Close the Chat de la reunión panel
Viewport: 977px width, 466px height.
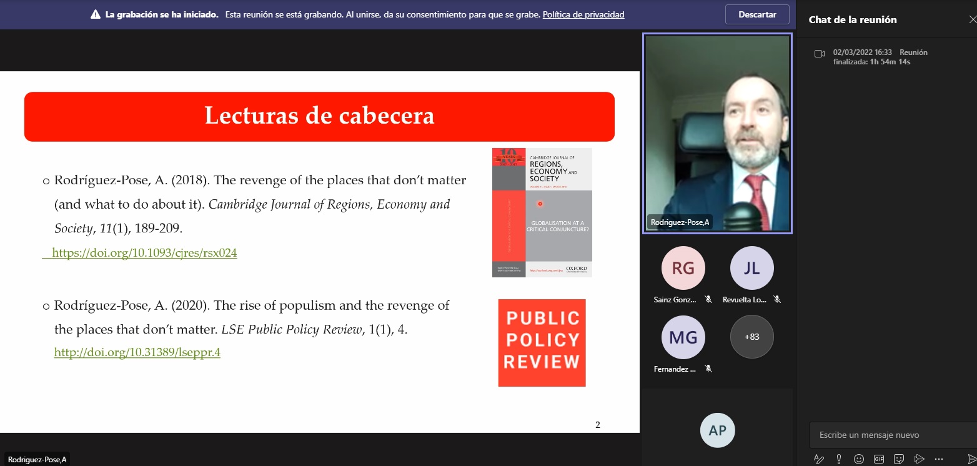971,19
